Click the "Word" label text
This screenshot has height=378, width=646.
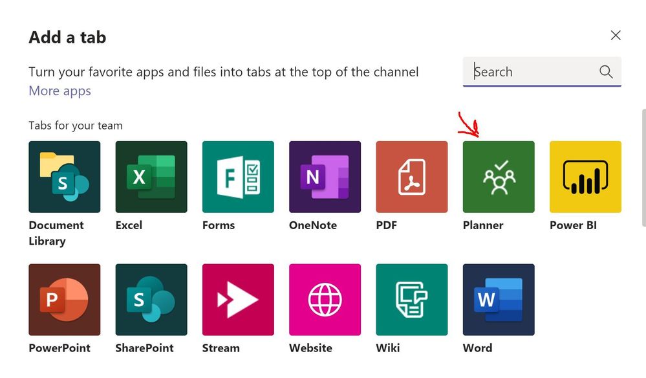477,348
